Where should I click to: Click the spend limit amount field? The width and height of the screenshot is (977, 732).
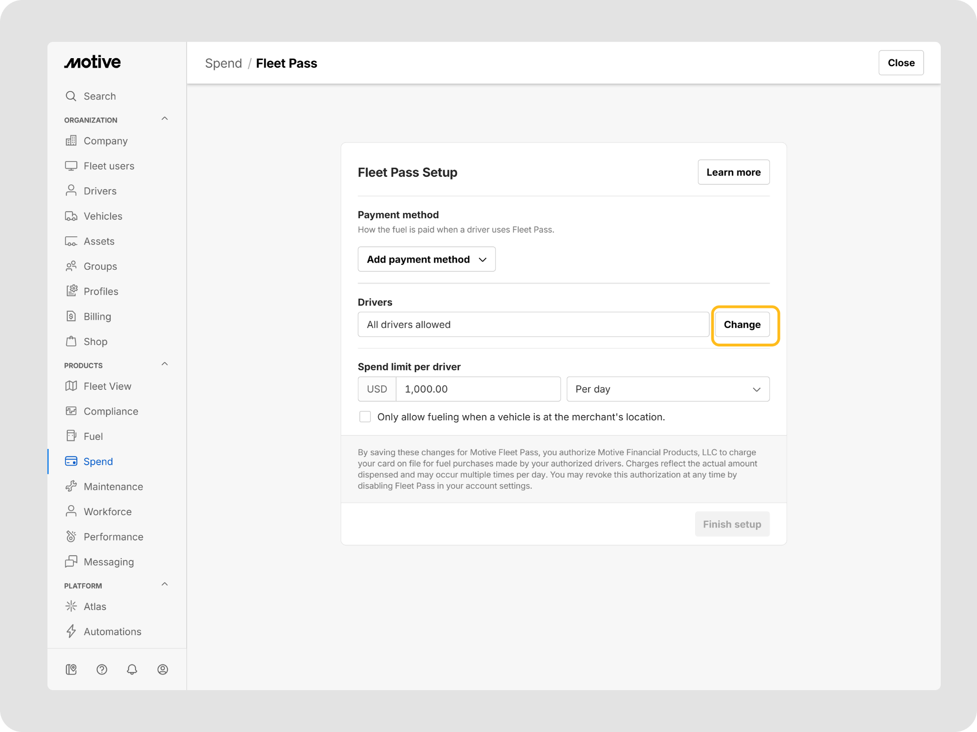(x=478, y=389)
